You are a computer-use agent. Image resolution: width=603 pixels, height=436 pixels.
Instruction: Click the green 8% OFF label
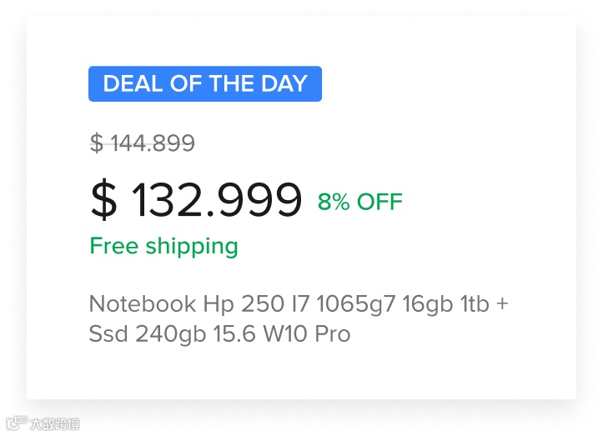tap(360, 202)
